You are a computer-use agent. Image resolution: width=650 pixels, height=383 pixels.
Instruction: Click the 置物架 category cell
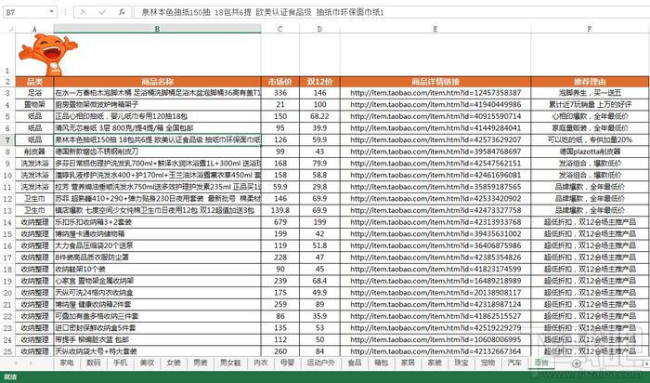click(x=34, y=104)
